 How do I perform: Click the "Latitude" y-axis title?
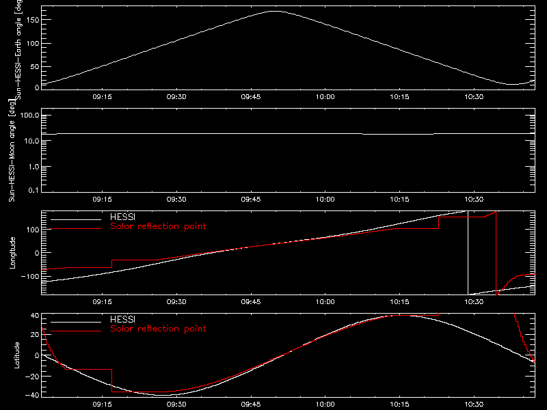click(x=16, y=355)
